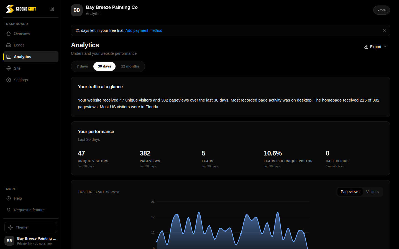The height and width of the screenshot is (249, 399).
Task: Open the Overview page
Action: [x=31, y=33]
